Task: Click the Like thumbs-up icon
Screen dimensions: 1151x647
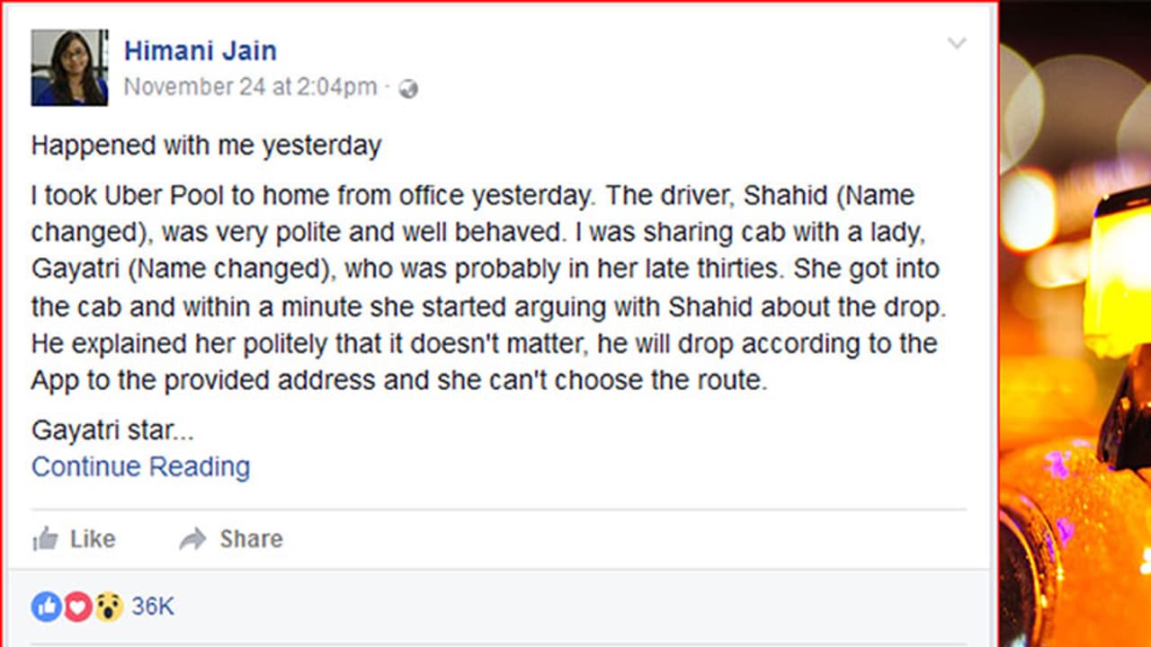Action: (45, 538)
